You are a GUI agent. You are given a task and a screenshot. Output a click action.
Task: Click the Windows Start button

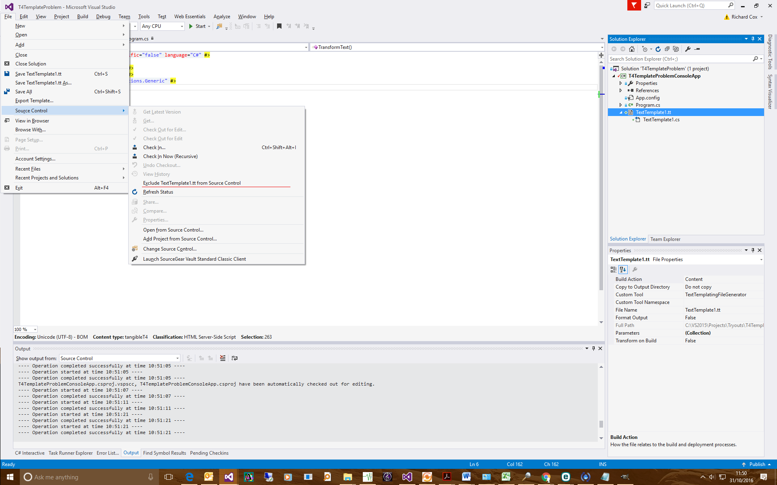pos(10,477)
